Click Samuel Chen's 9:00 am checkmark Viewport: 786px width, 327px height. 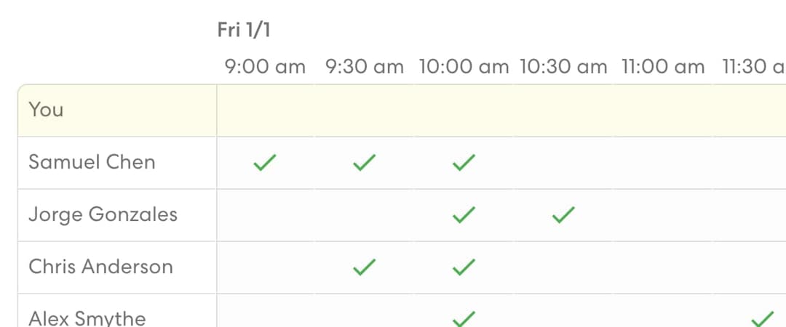pyautogui.click(x=265, y=163)
